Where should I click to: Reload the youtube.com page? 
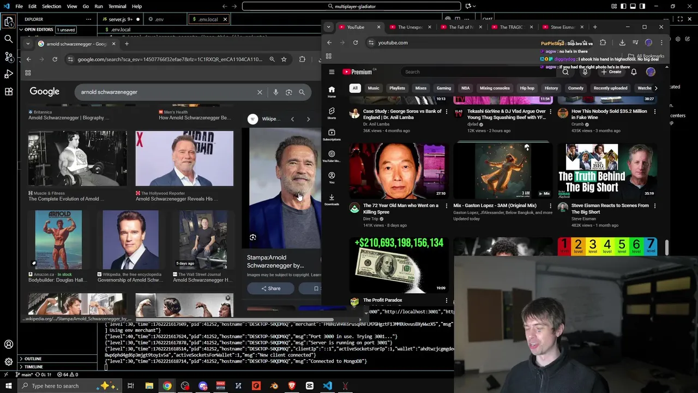356,43
